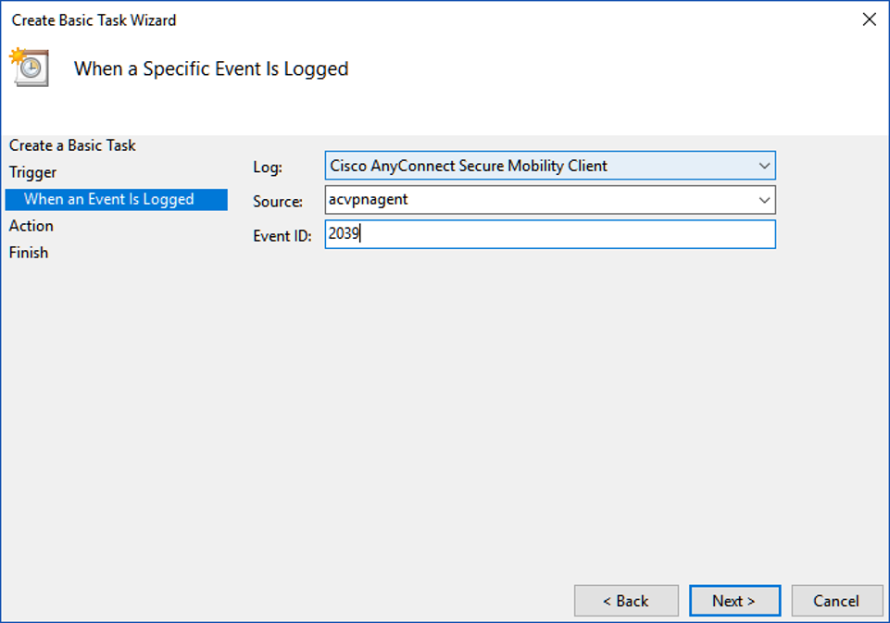890x623 pixels.
Task: Expand the Log dropdown arrow
Action: [x=764, y=167]
